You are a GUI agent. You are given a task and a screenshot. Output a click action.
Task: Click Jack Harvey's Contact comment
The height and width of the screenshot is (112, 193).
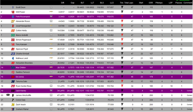tap(189, 91)
